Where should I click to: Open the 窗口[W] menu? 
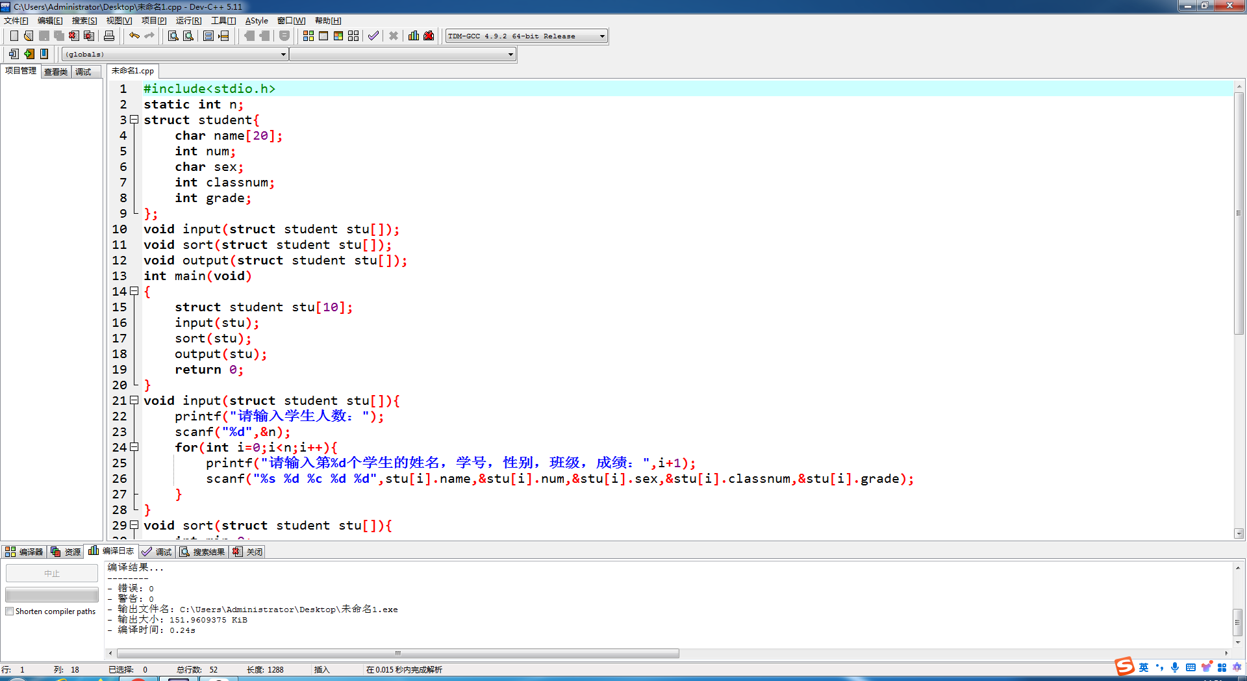pyautogui.click(x=291, y=21)
